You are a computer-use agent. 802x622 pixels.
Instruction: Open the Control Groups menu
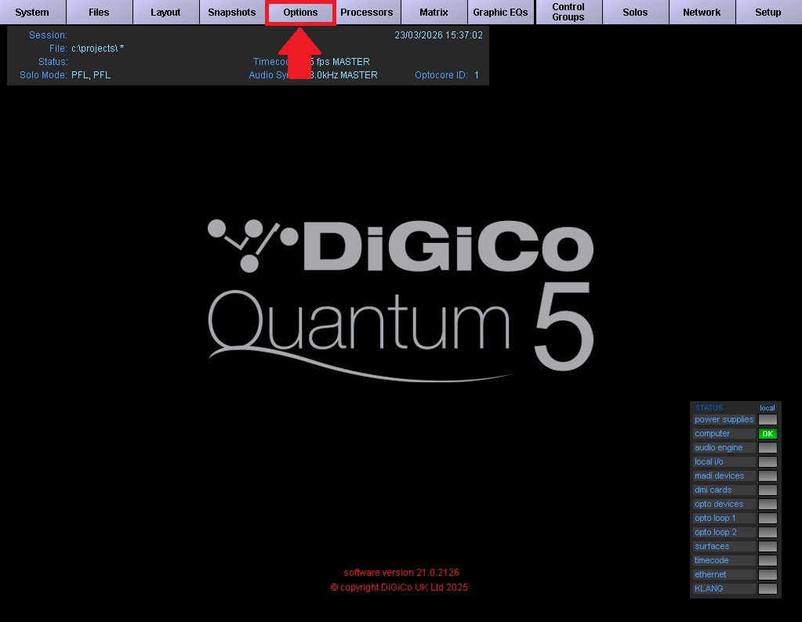coord(568,13)
